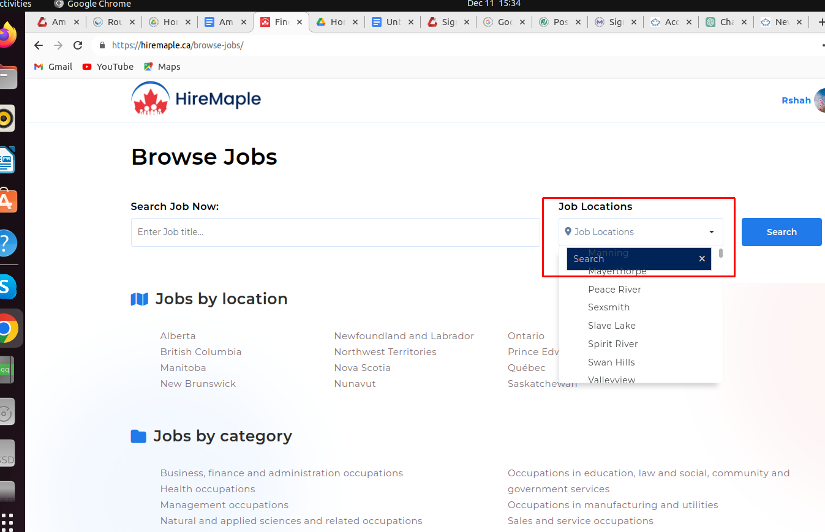Pick Swan Hills from the dropdown
Image resolution: width=825 pixels, height=532 pixels.
(x=611, y=362)
